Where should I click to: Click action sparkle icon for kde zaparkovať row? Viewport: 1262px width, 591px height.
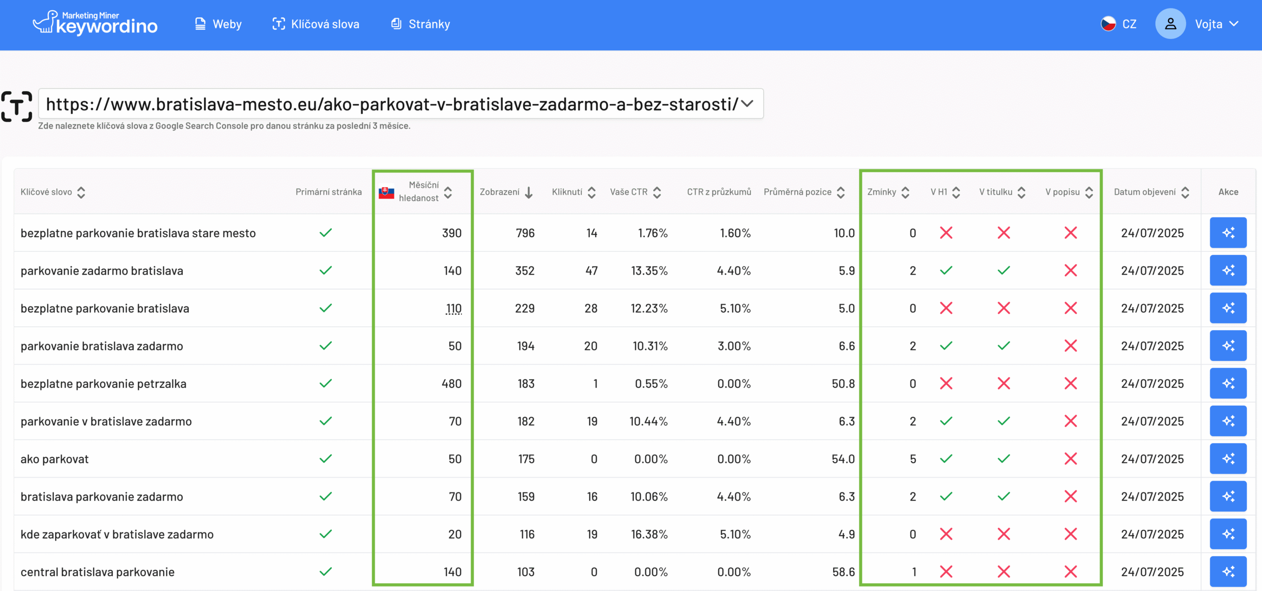point(1228,534)
